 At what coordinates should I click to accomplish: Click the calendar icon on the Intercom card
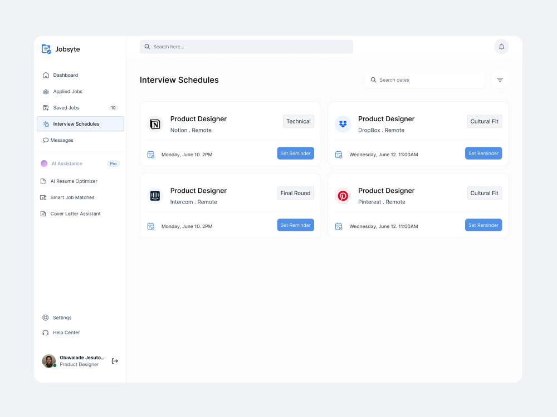(x=150, y=226)
